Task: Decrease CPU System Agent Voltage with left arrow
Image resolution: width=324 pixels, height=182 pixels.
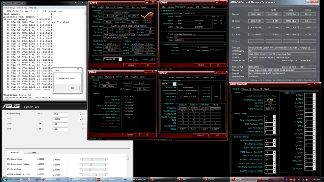Action: (81, 165)
